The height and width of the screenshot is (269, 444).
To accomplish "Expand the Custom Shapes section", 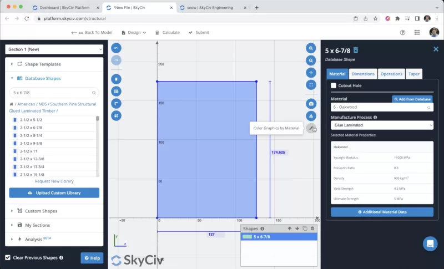I will click(54, 211).
